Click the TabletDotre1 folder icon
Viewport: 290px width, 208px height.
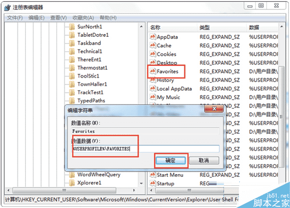(x=72, y=35)
